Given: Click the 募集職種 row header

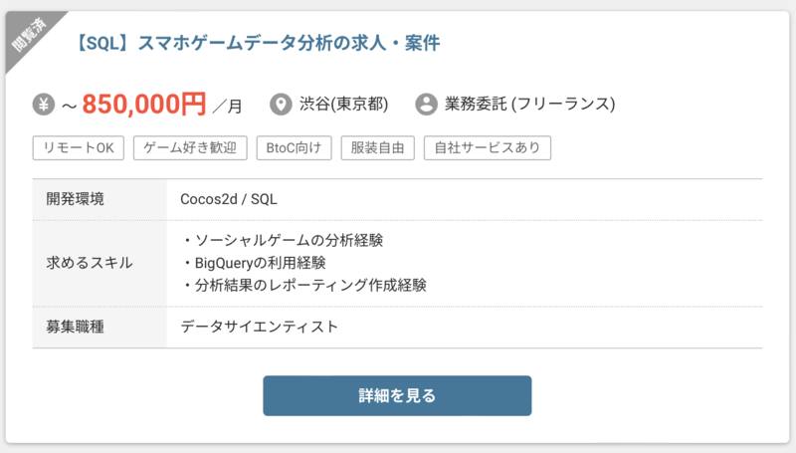Looking at the screenshot, I should pos(76,327).
